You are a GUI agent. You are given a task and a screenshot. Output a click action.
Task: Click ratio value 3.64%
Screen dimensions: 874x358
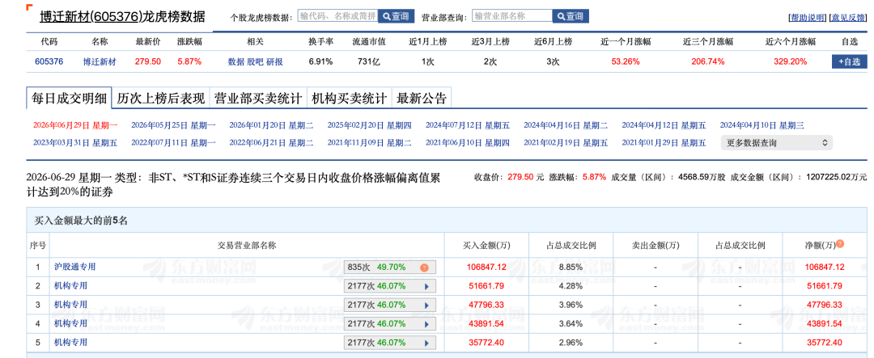572,323
